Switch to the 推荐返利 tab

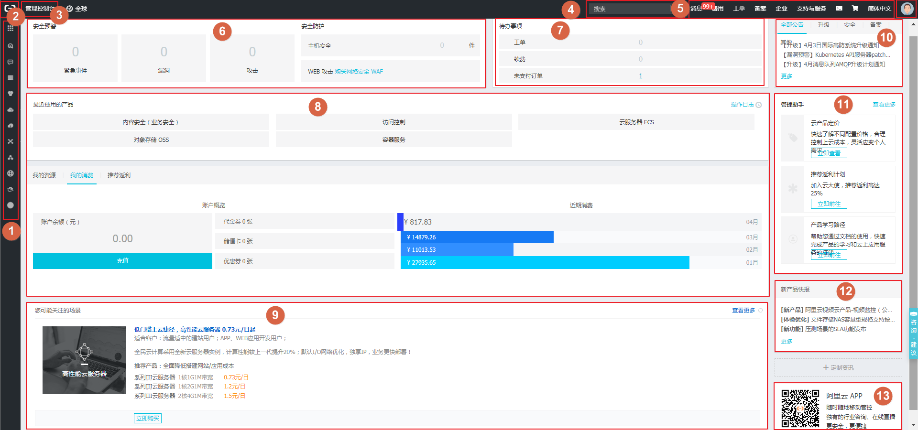pyautogui.click(x=119, y=175)
